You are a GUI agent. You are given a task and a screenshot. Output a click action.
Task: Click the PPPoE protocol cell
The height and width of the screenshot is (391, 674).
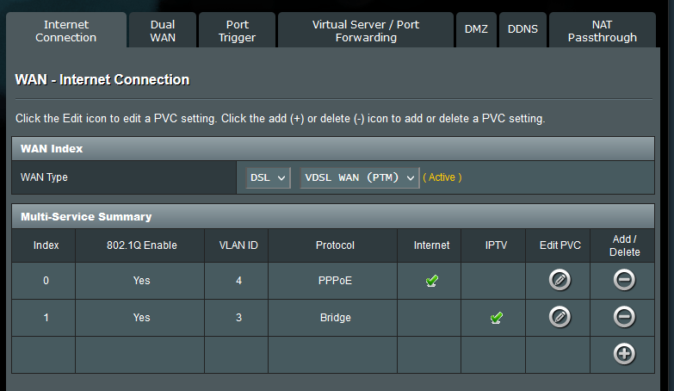(335, 281)
